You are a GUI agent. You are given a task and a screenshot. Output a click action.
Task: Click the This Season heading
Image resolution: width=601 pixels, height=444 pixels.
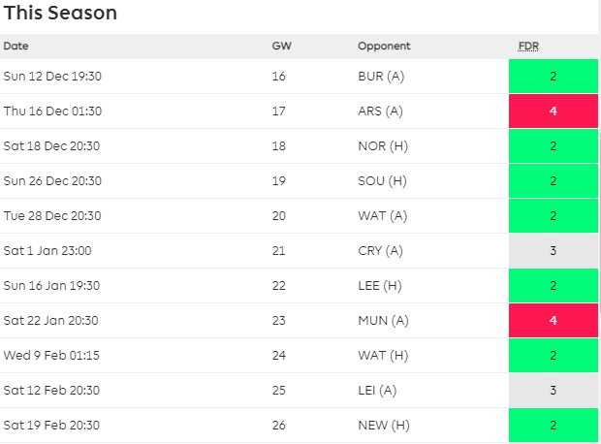[x=60, y=14]
